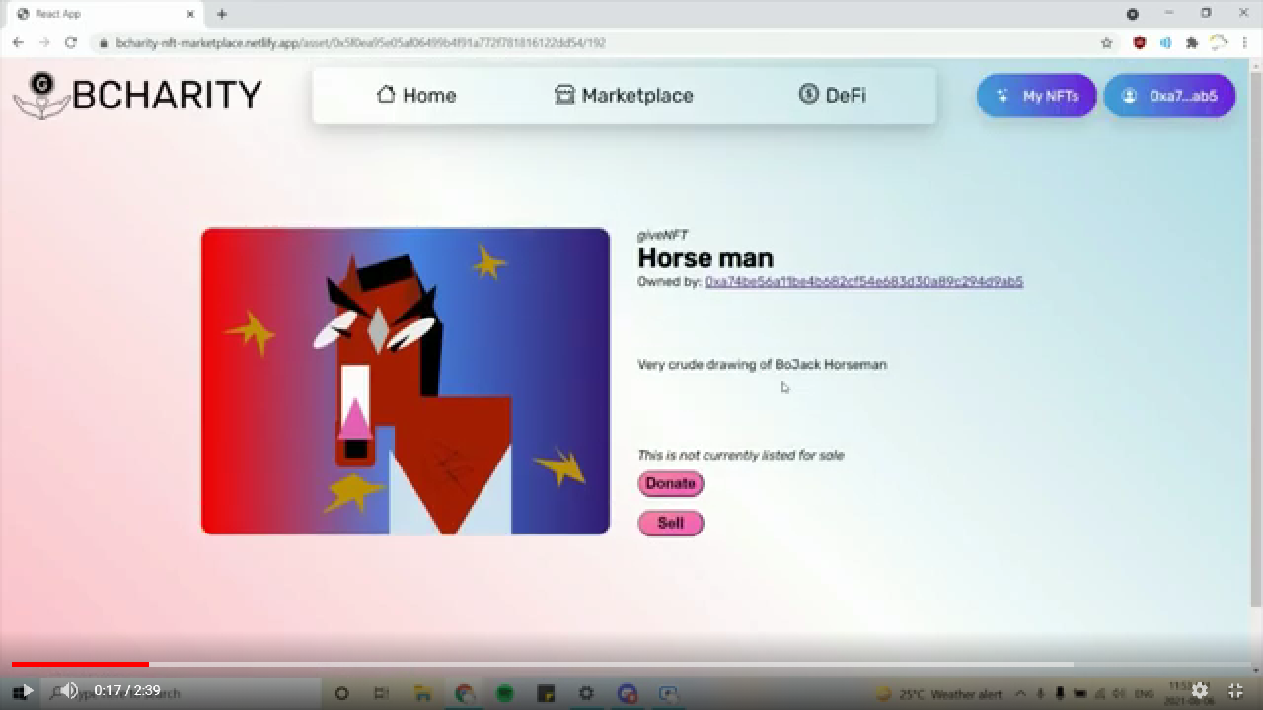Close the React App tab
Image resolution: width=1263 pixels, height=710 pixels.
[x=191, y=14]
